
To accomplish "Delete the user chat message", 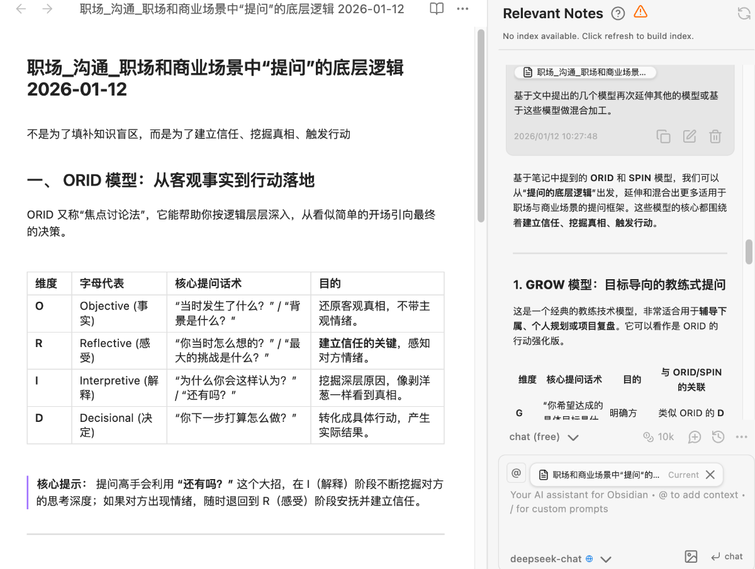I will [x=715, y=136].
